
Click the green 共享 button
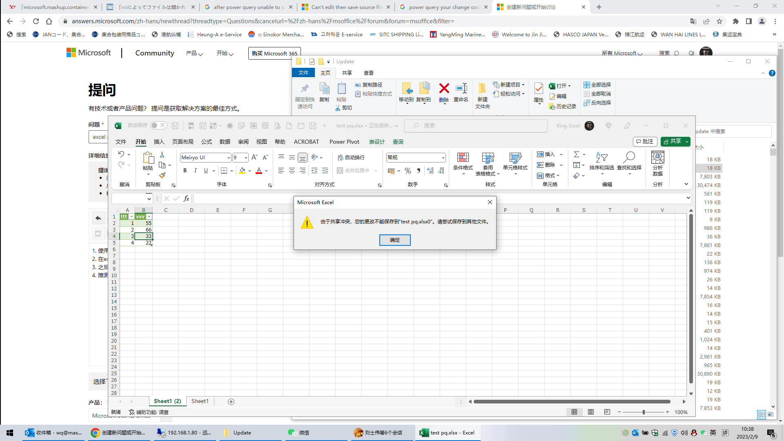(675, 142)
